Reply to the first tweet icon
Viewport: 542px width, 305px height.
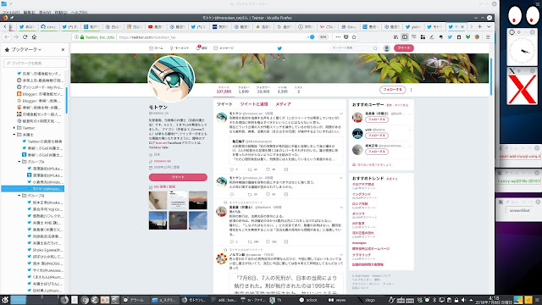[x=232, y=169]
